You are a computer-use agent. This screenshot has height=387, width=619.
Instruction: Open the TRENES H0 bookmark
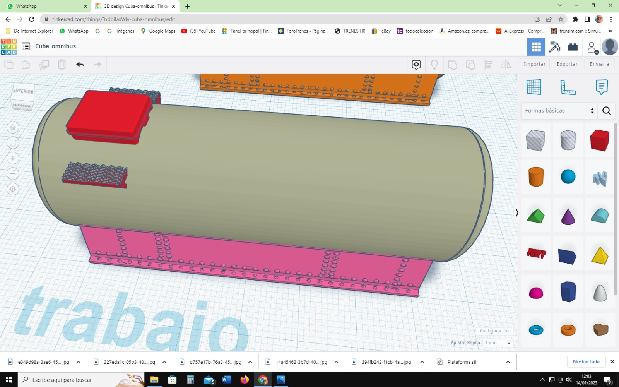(350, 31)
